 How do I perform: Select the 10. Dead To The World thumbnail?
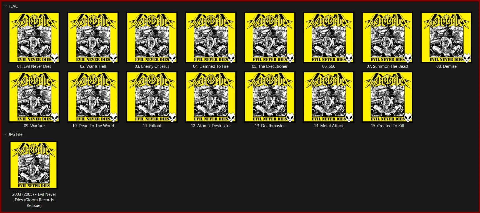click(93, 97)
